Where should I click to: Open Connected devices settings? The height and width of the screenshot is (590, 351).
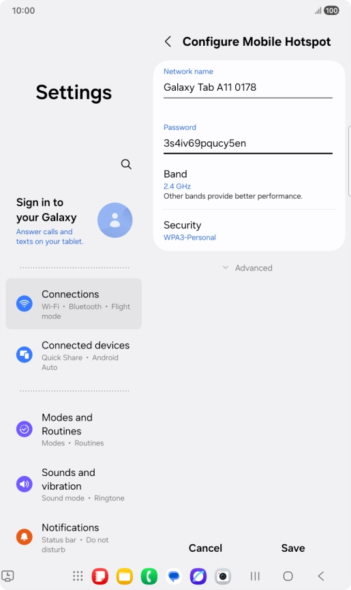[x=74, y=355]
